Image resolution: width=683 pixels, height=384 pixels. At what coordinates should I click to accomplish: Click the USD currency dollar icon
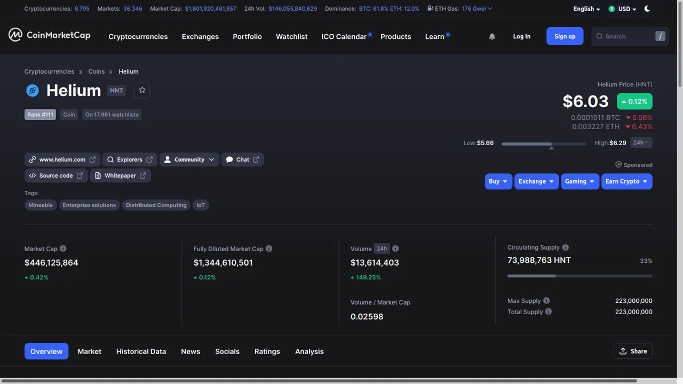[x=611, y=9]
